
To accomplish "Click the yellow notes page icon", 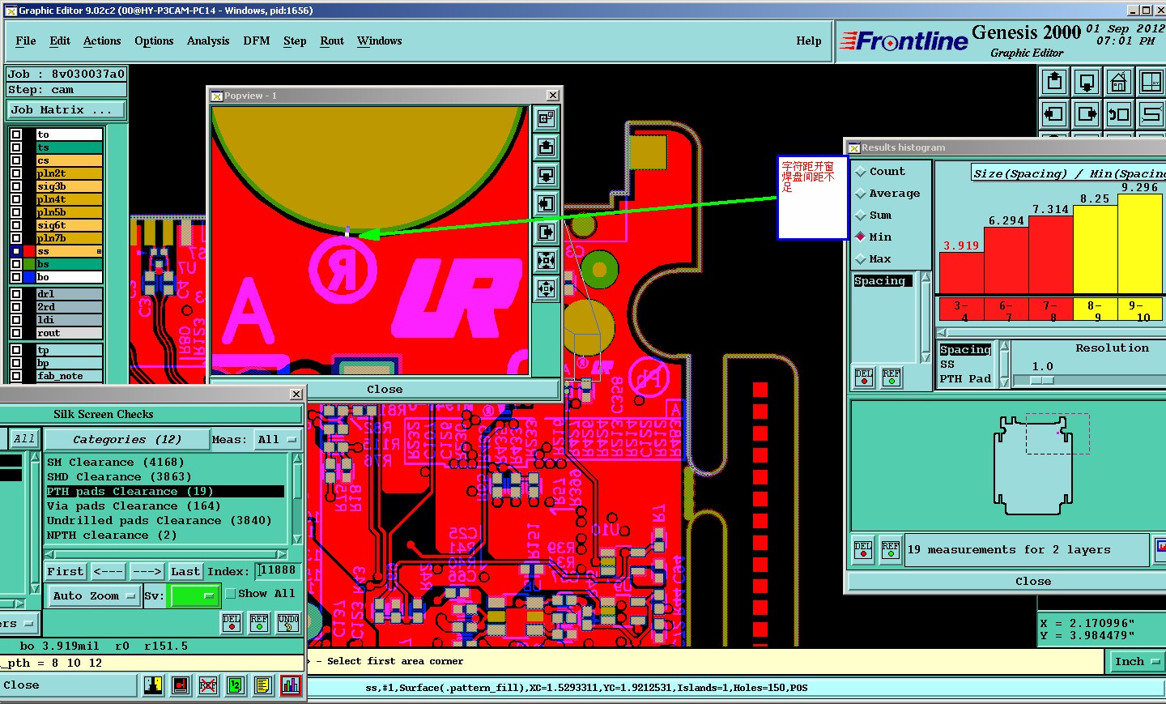I will pos(262,685).
